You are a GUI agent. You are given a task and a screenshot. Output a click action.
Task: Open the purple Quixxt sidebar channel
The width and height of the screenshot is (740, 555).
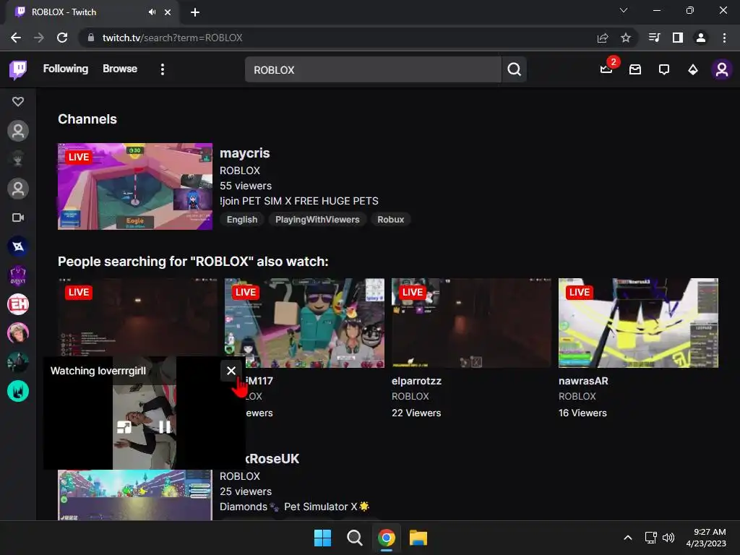point(18,275)
